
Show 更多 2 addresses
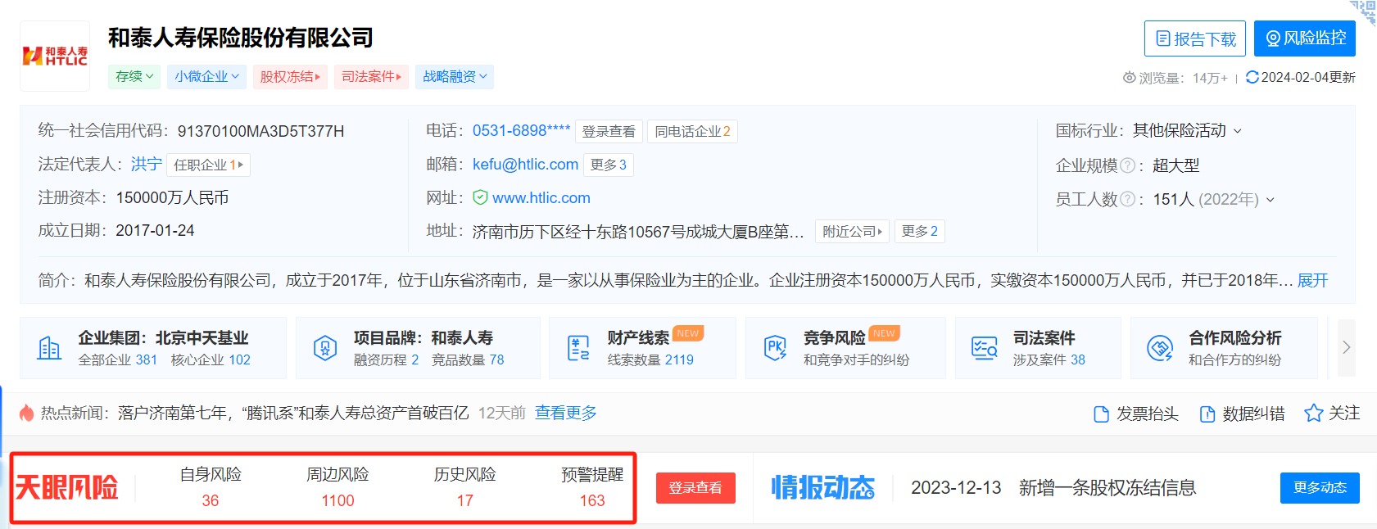[x=920, y=231]
